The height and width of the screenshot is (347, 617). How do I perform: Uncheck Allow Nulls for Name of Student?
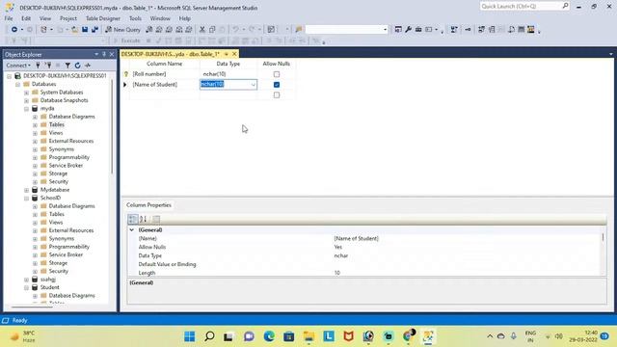pos(277,85)
